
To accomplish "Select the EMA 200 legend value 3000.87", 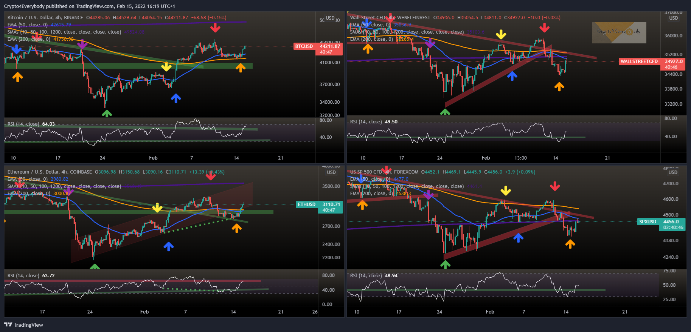I will tap(62, 194).
